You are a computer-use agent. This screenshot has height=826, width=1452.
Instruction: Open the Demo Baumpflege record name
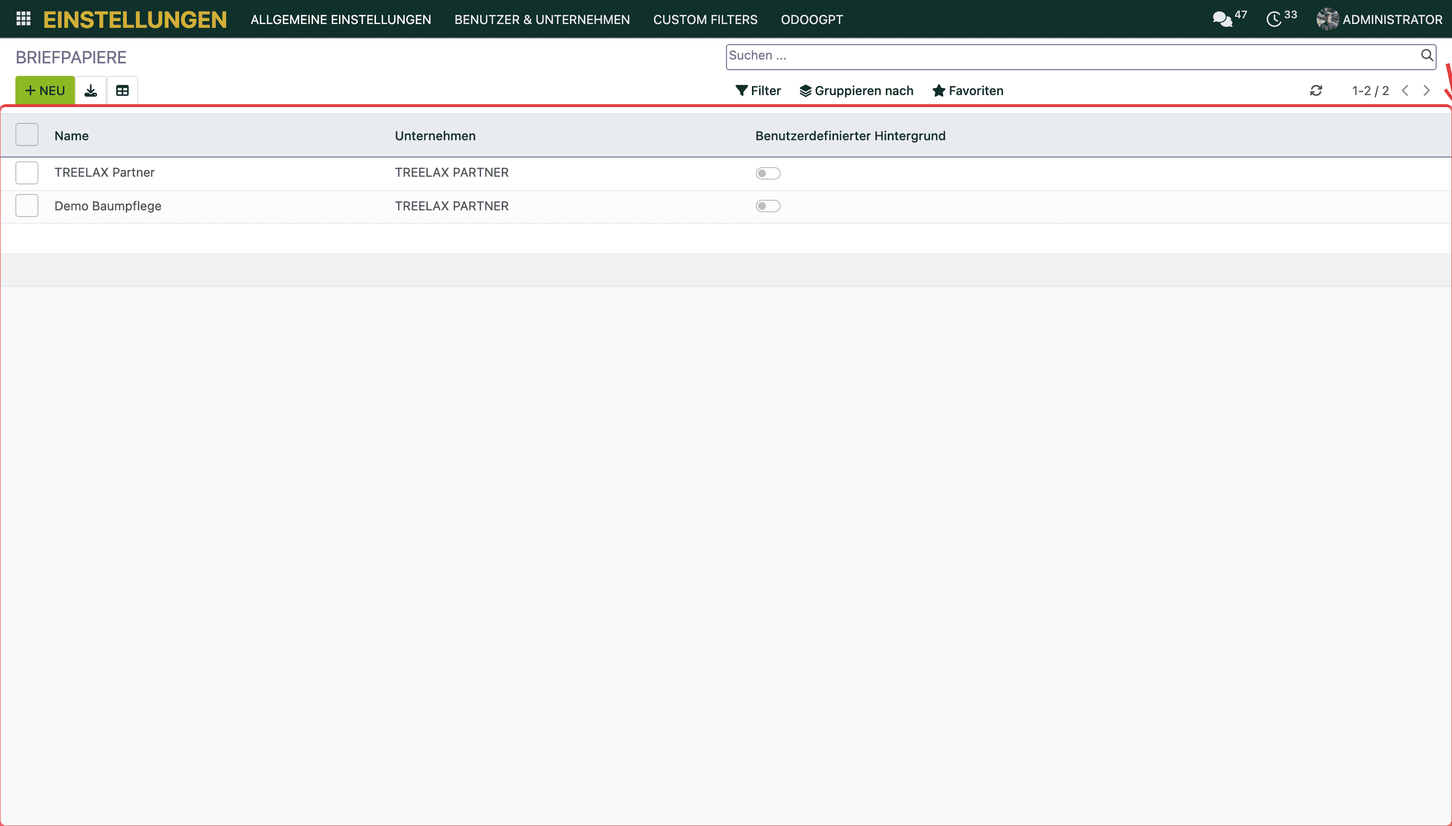pos(108,206)
